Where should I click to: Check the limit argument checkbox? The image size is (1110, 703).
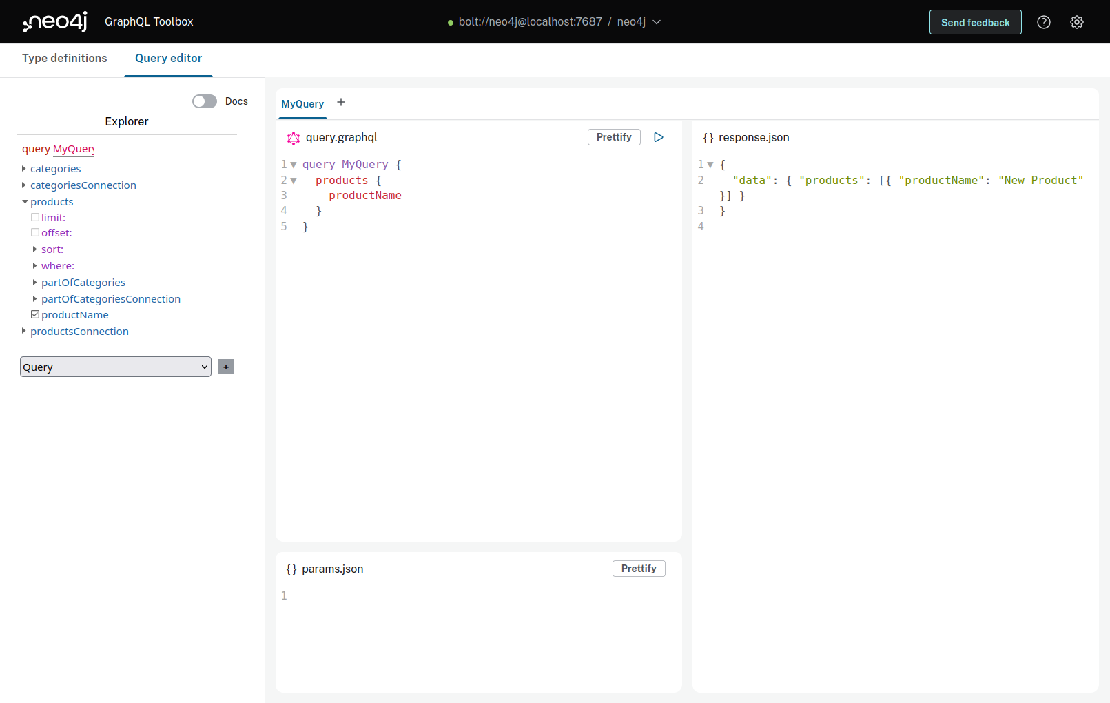35,217
